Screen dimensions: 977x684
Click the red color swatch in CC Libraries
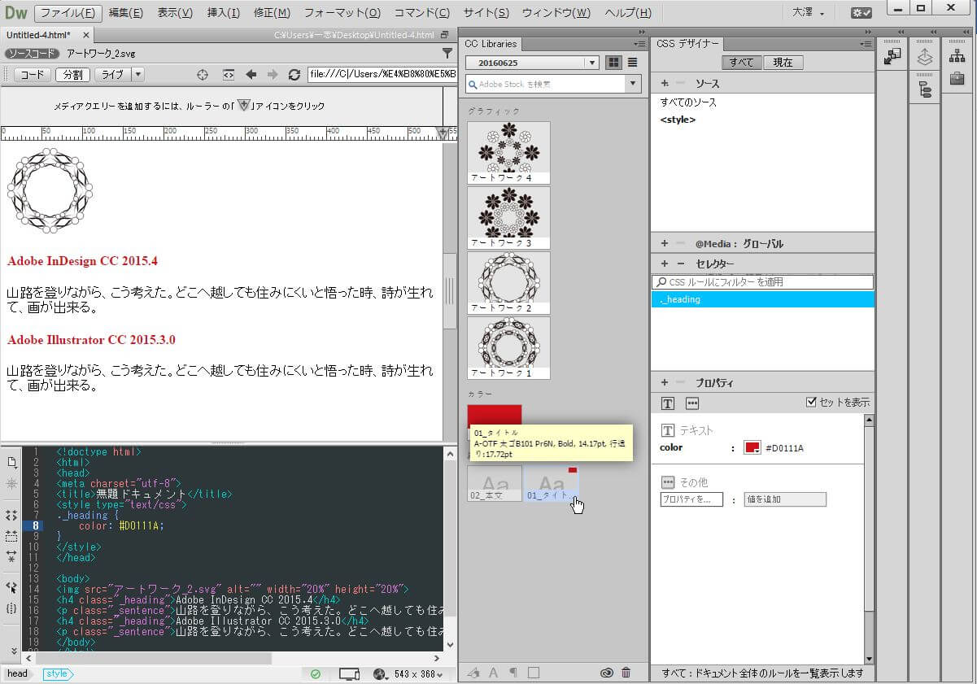[x=495, y=415]
